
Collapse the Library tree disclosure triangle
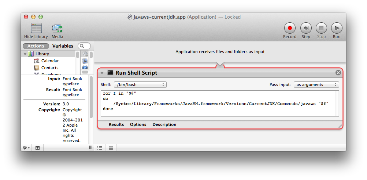coord(25,54)
